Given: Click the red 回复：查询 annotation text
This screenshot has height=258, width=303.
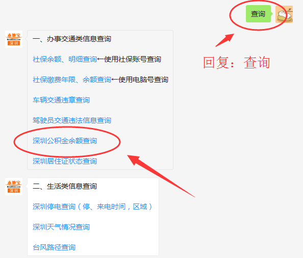Looking at the screenshot, I should [x=237, y=62].
